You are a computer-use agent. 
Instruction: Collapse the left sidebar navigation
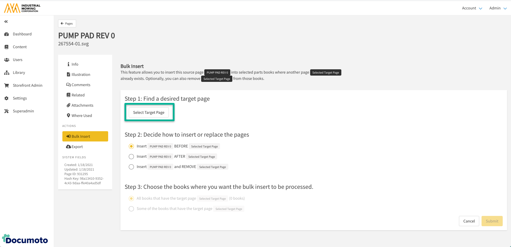[6, 22]
